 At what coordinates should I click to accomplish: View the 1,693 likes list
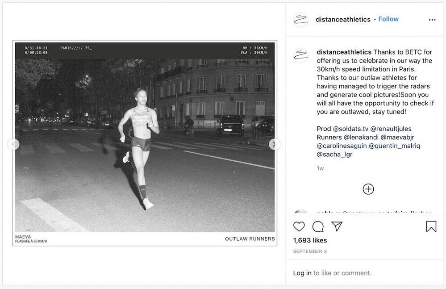coord(310,240)
